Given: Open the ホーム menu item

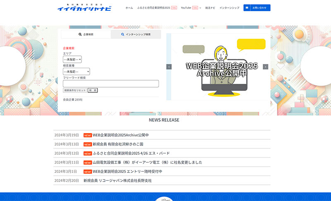Looking at the screenshot, I should point(129,8).
